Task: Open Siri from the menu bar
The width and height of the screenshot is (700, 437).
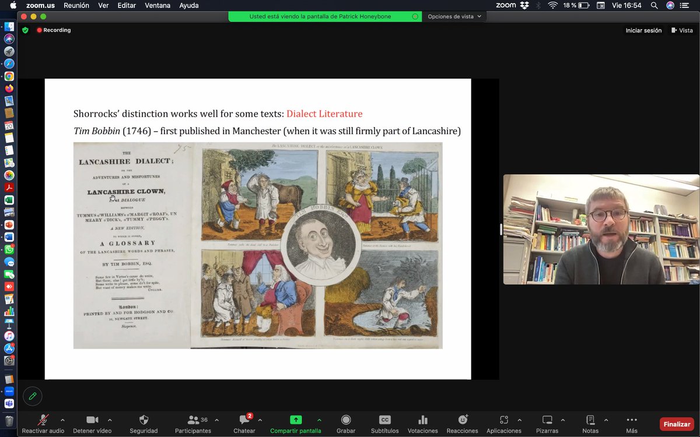Action: pos(670,5)
